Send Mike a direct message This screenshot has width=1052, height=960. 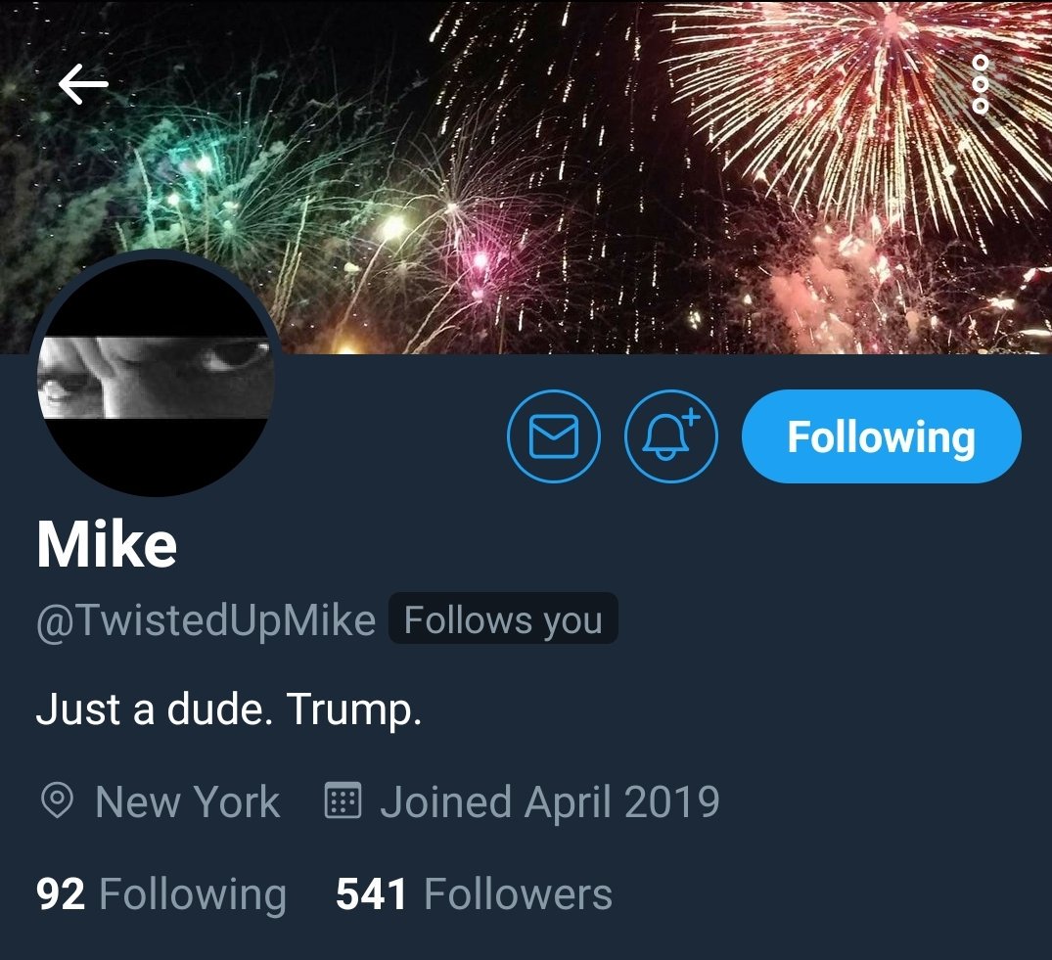pyautogui.click(x=554, y=436)
